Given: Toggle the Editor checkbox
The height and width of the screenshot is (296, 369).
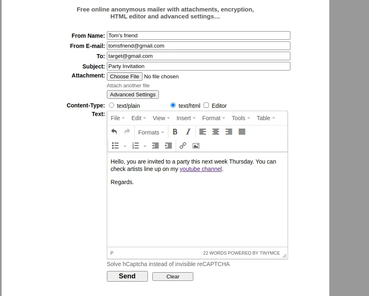Looking at the screenshot, I should pyautogui.click(x=206, y=105).
